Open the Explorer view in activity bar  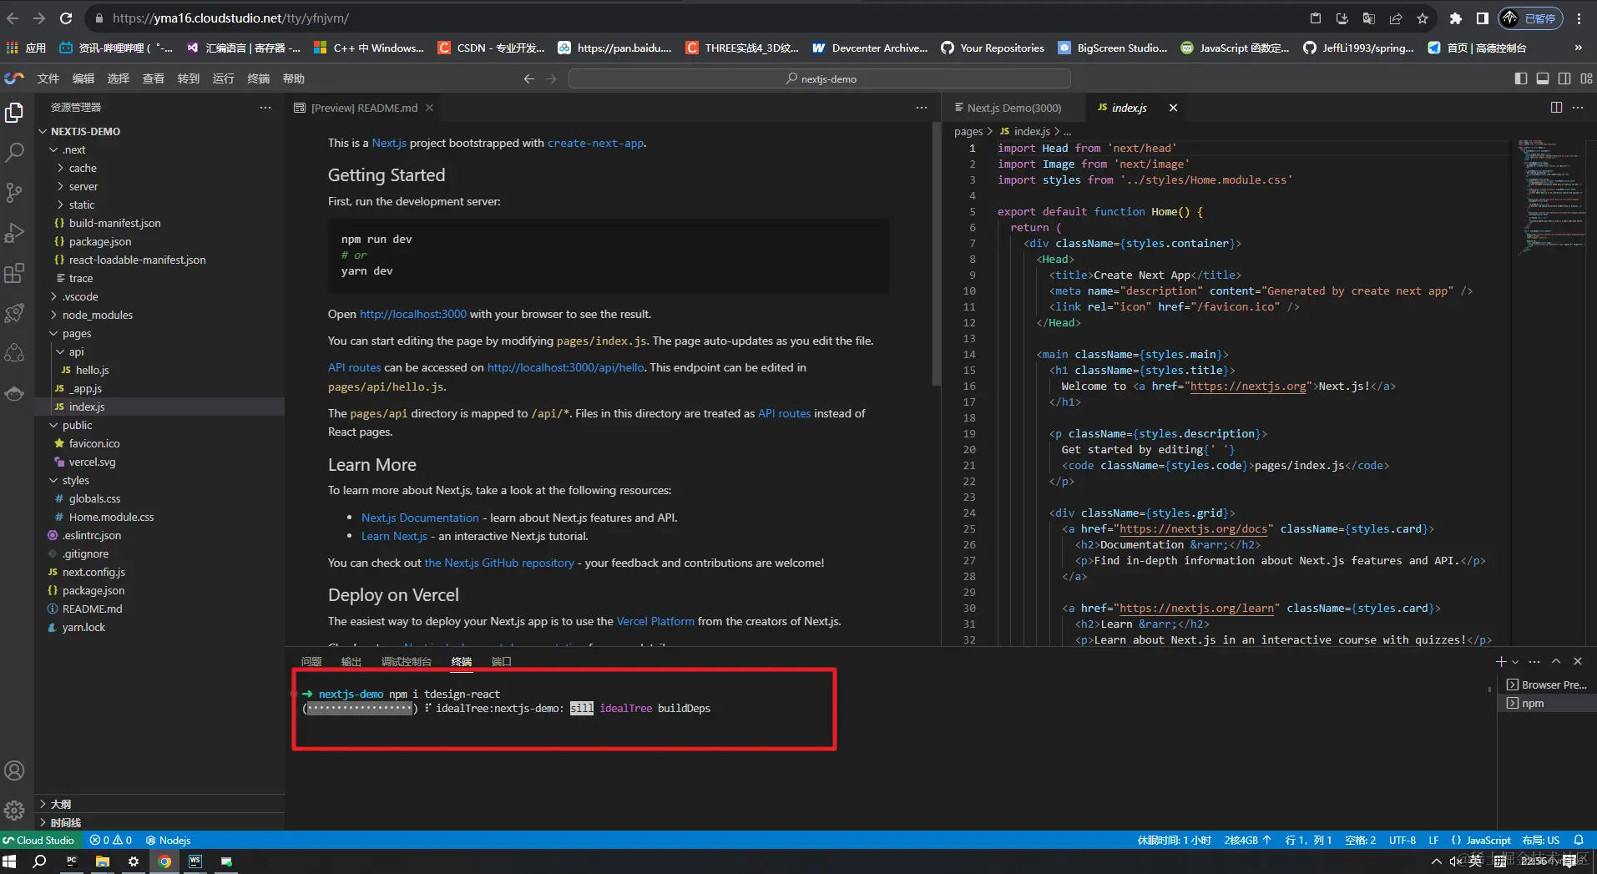point(14,113)
